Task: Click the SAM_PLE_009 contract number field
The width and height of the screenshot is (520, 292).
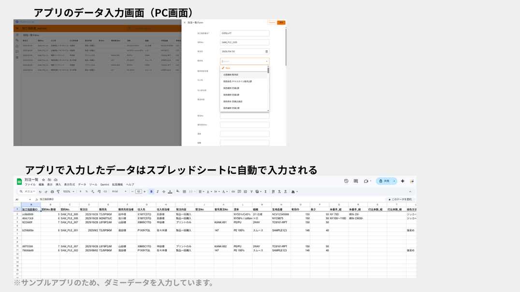Action: 244,42
